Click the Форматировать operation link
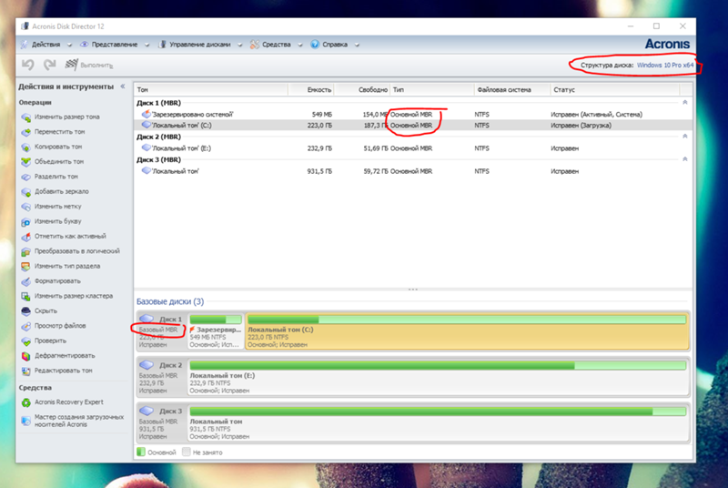 coord(57,281)
